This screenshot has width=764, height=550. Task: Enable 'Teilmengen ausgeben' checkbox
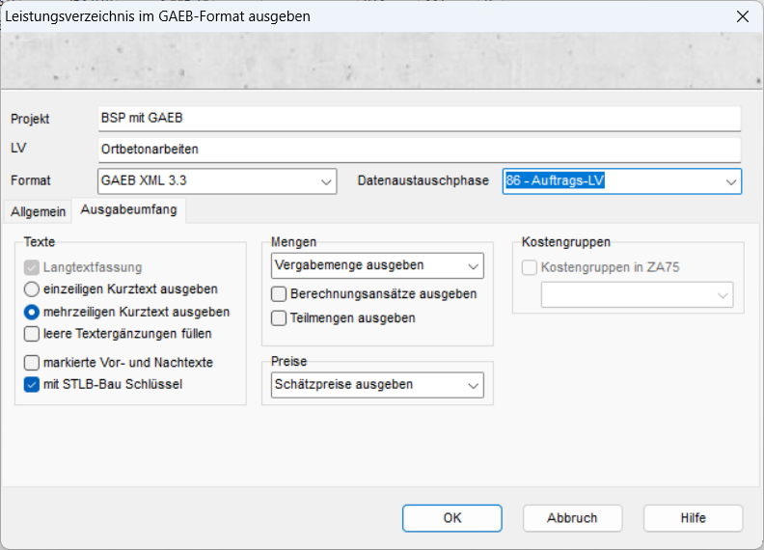[x=280, y=317]
